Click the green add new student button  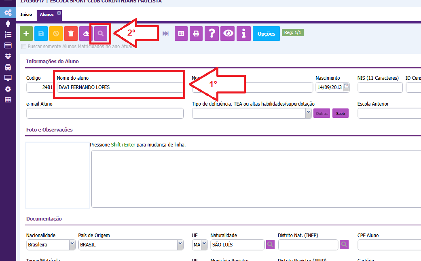click(x=26, y=34)
